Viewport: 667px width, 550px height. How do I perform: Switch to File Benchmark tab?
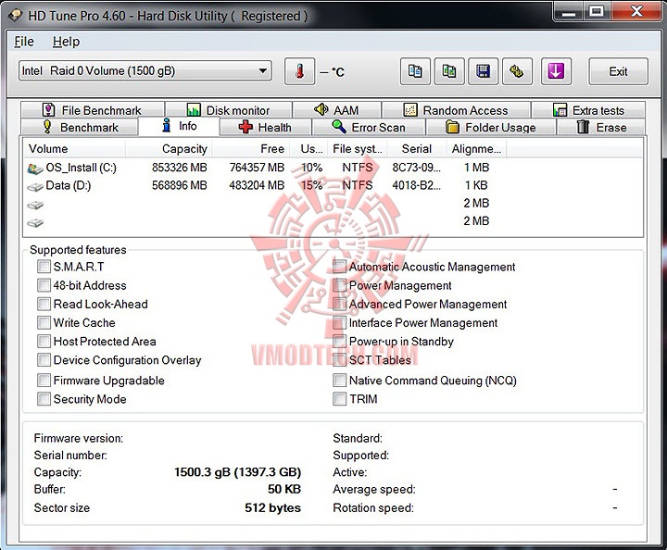coord(93,110)
